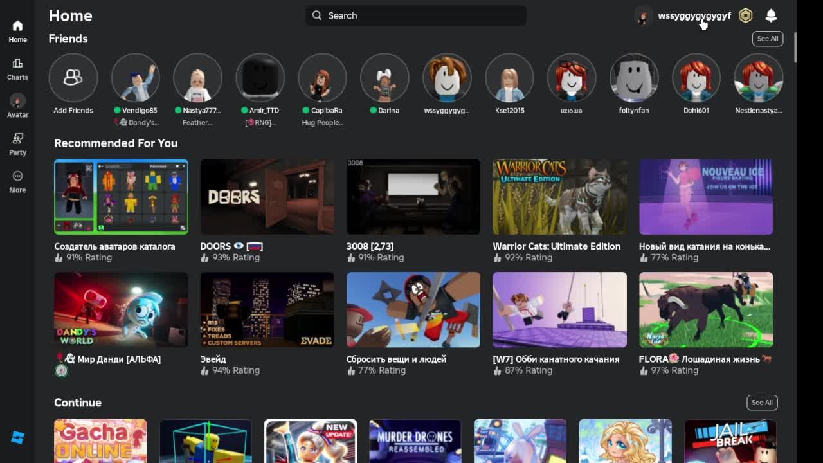The image size is (823, 463).
Task: Open Murder Drones Reassembled in Continue
Action: [415, 441]
